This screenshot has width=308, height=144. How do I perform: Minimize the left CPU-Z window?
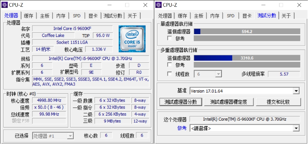(x=109, y=5)
